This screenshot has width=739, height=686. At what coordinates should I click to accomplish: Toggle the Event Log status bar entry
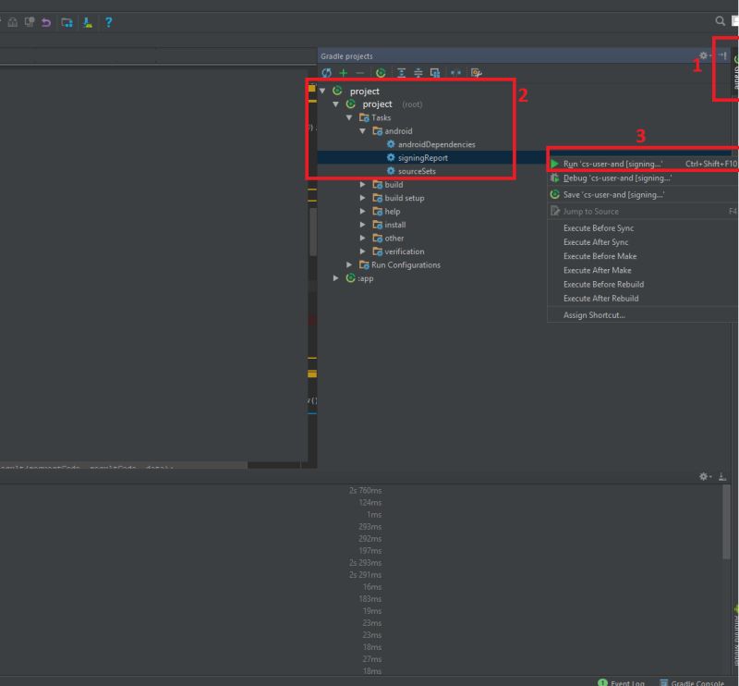pos(626,680)
